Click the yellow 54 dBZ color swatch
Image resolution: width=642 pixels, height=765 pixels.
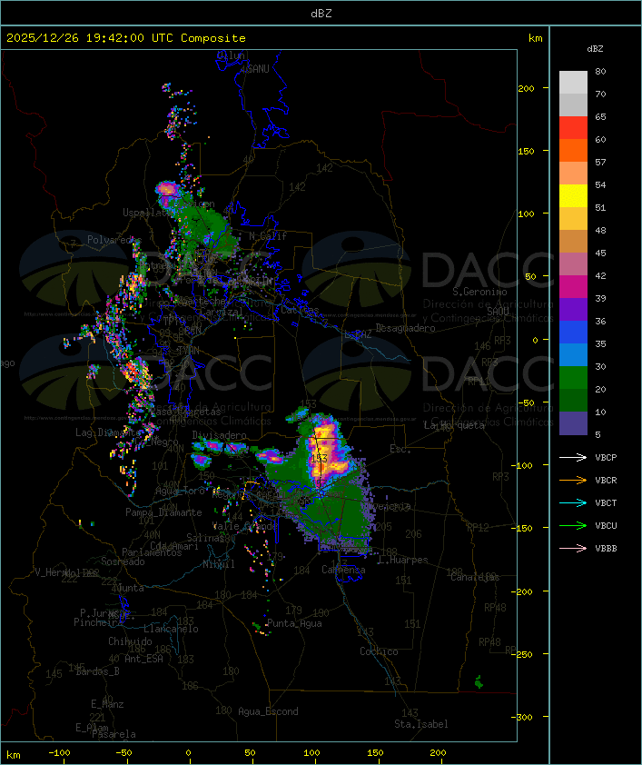573,196
